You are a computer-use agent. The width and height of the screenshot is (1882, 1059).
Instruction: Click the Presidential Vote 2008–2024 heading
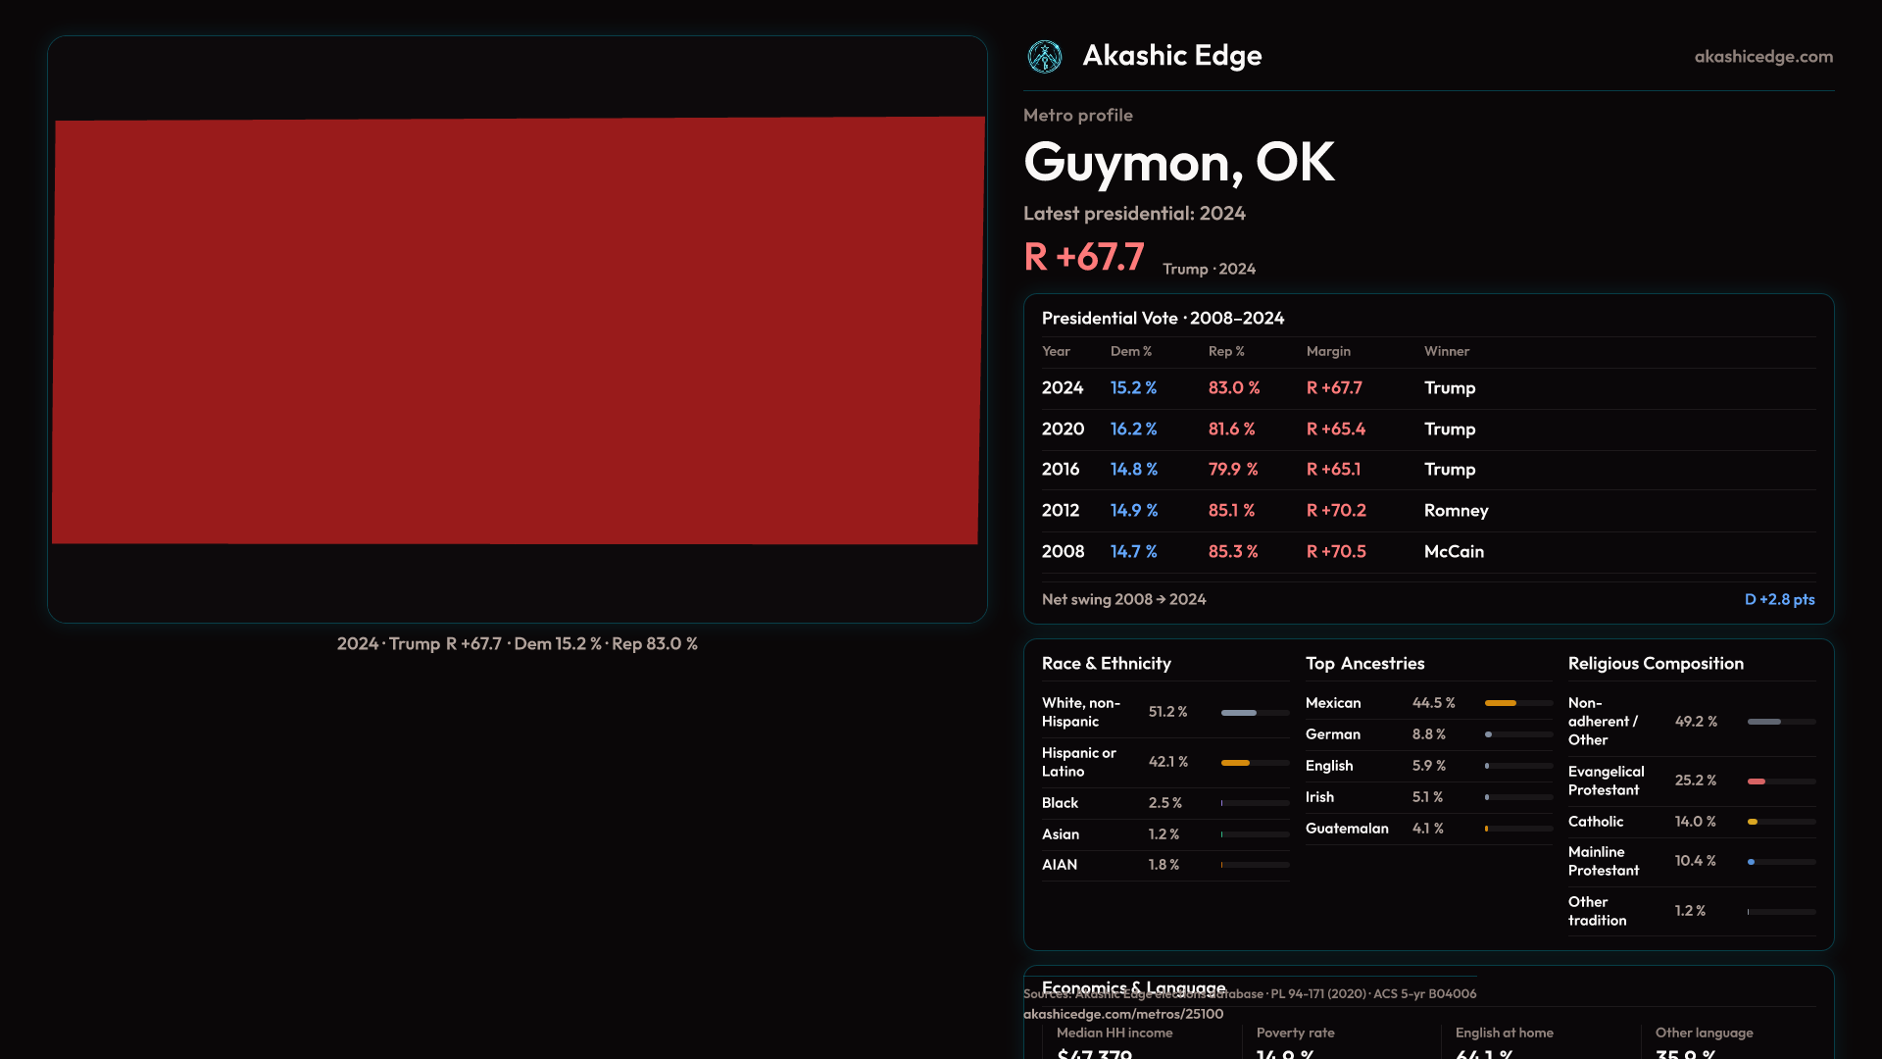point(1163,319)
